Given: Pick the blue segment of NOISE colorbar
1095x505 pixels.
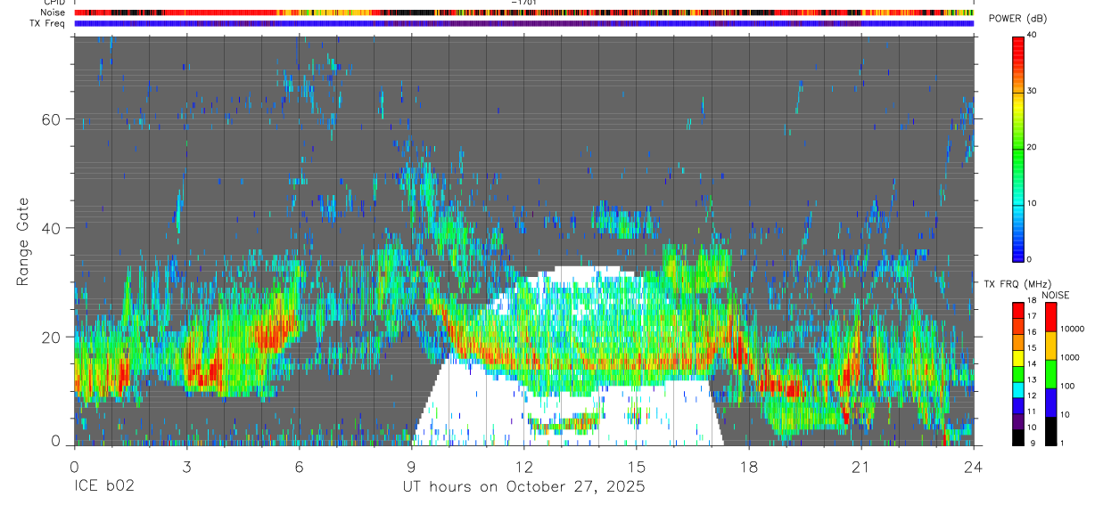Looking at the screenshot, I should coord(1050,403).
